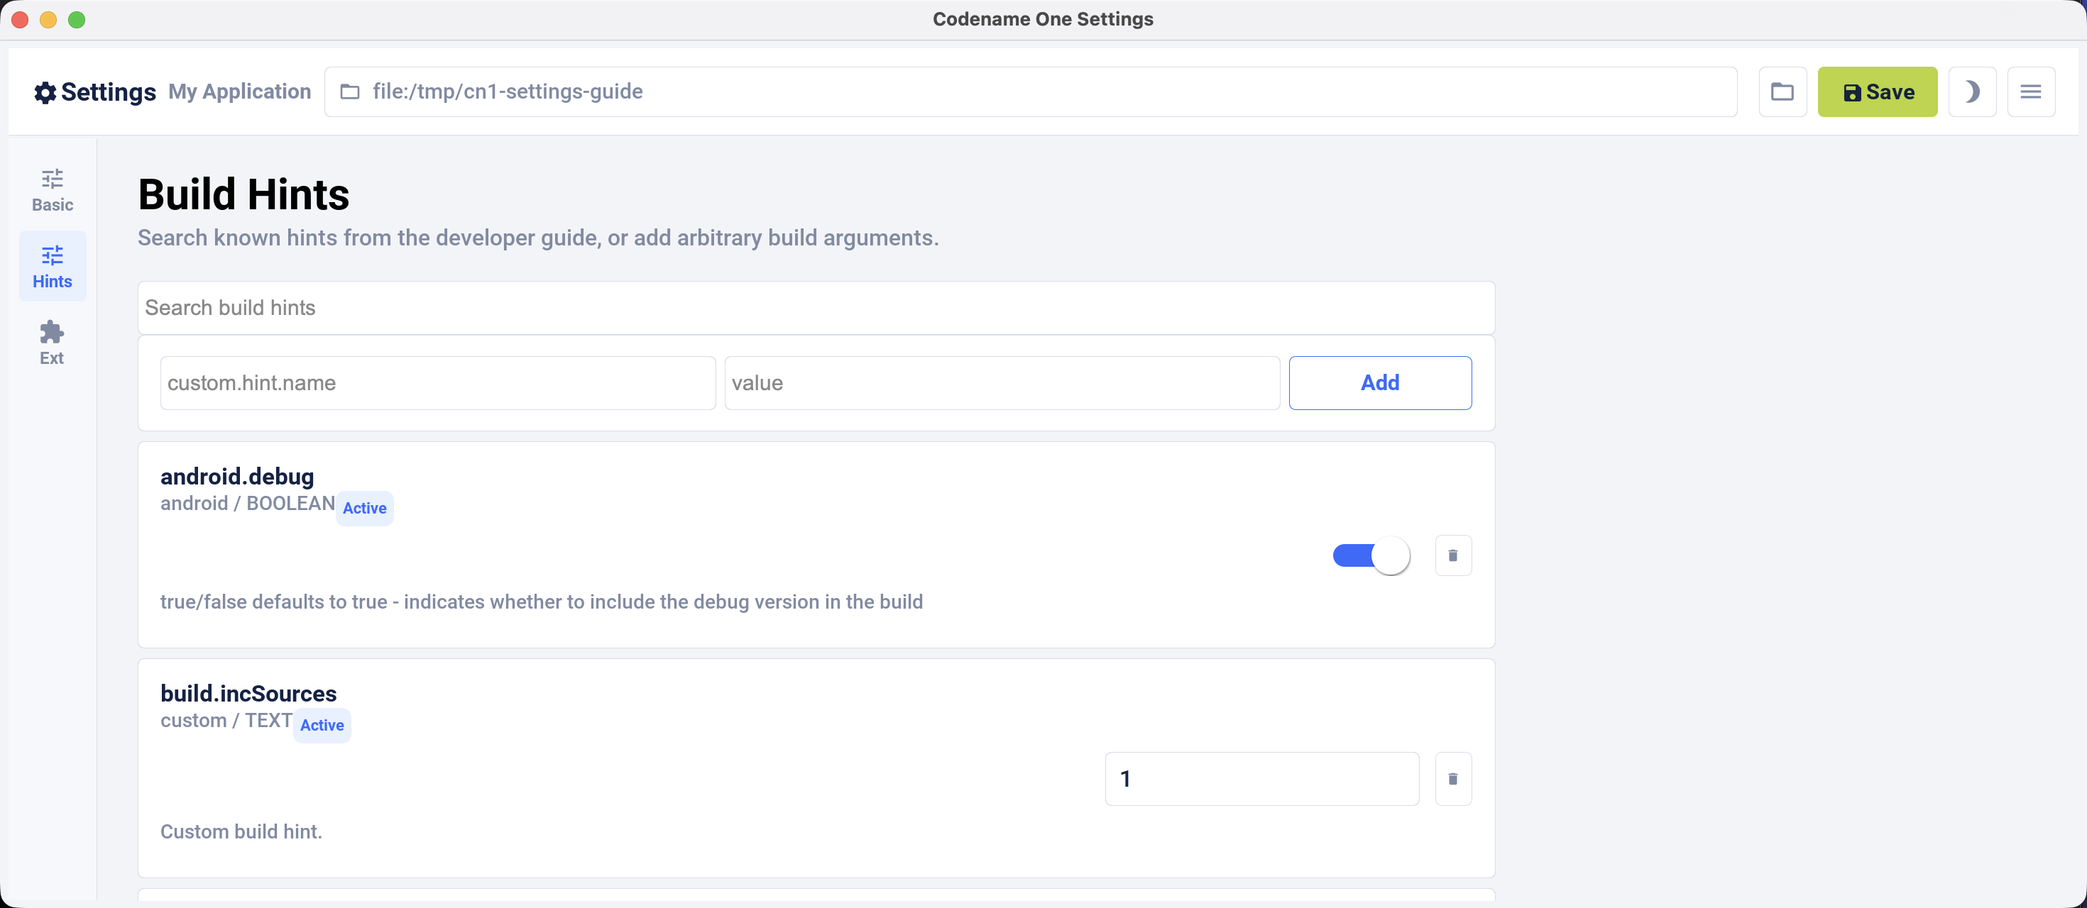Image resolution: width=2087 pixels, height=908 pixels.
Task: Delete the android.debug hint
Action: pos(1452,556)
